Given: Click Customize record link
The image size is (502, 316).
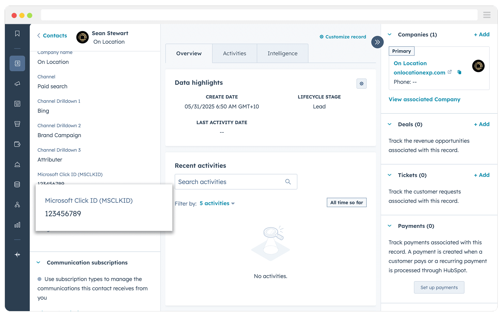Looking at the screenshot, I should [343, 37].
